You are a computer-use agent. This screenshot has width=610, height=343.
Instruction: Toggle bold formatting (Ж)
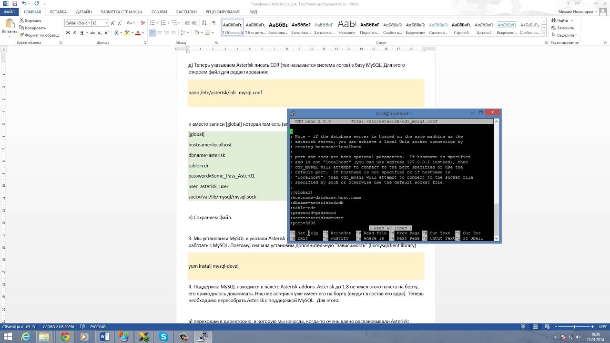(68, 32)
